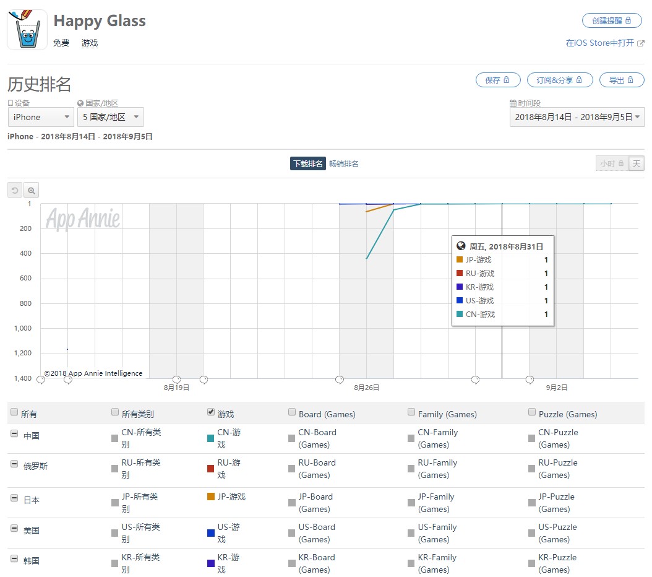Click the 游戏 category link under title

coord(90,43)
